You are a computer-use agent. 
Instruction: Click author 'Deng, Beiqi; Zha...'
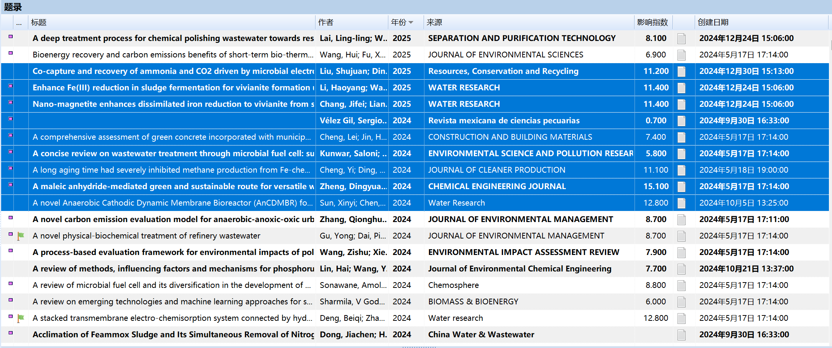tap(352, 318)
